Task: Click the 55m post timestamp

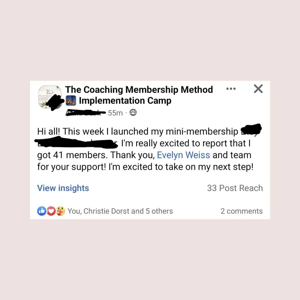Action: (x=115, y=113)
